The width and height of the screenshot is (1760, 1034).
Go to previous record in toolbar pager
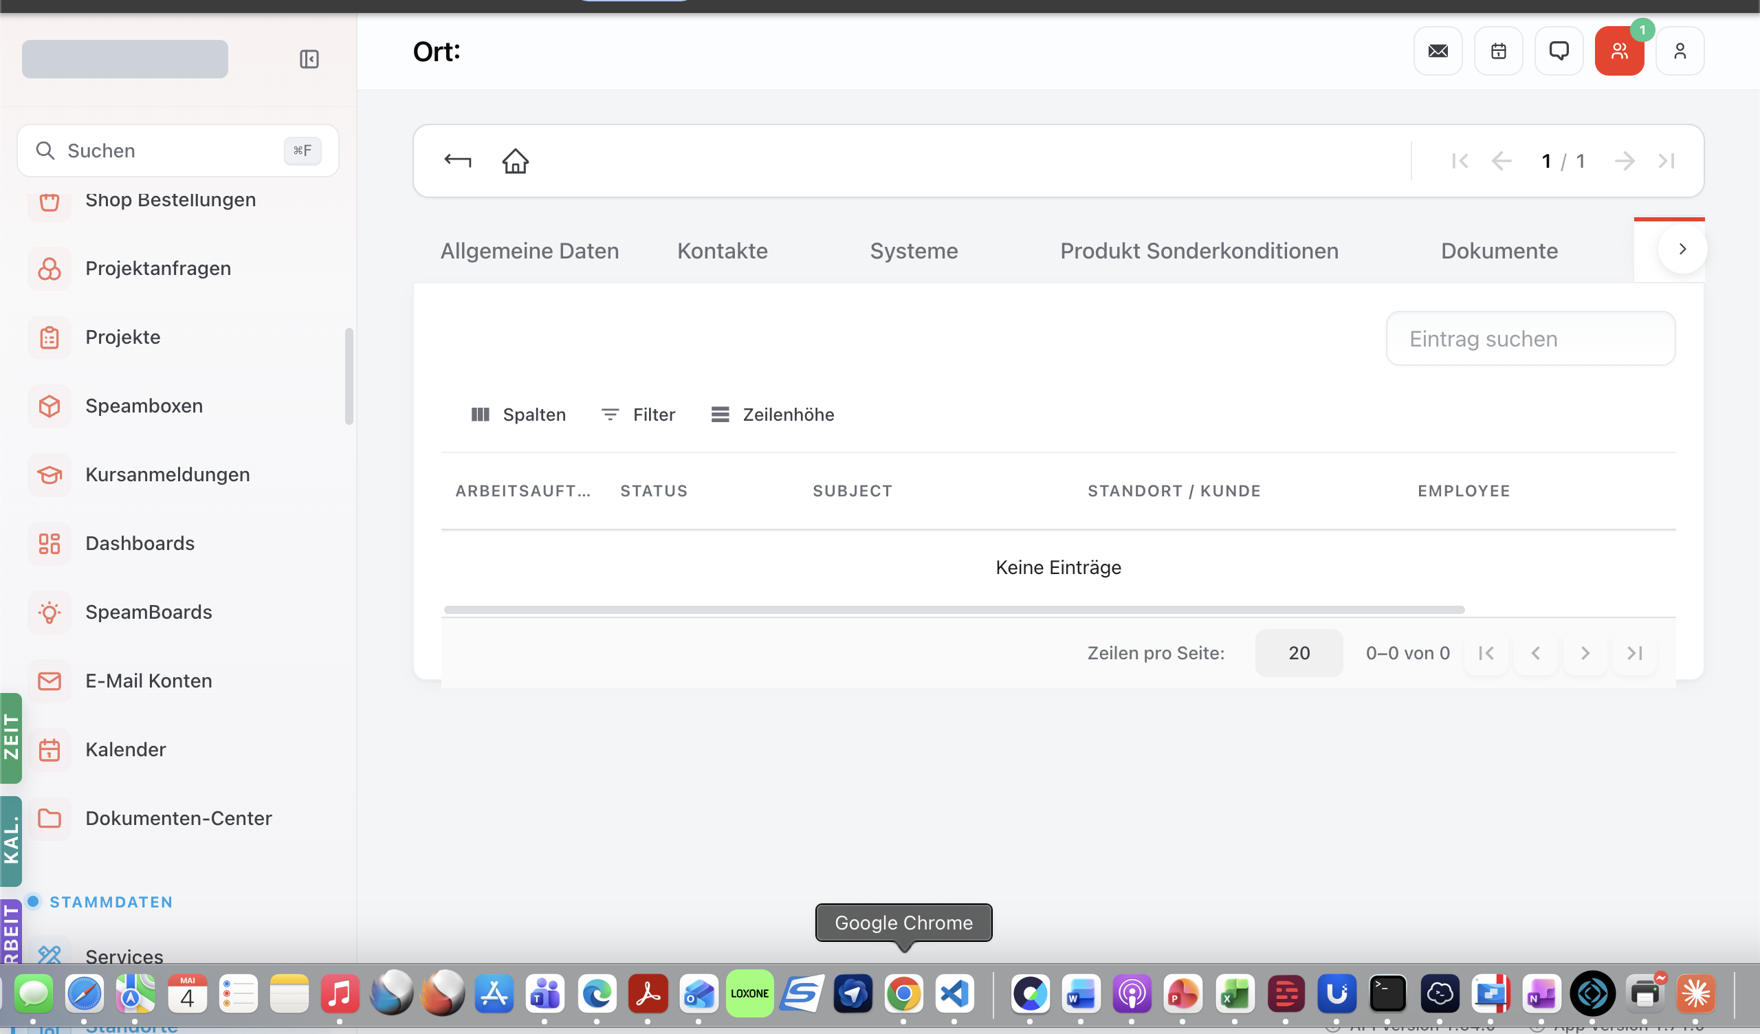tap(1501, 161)
